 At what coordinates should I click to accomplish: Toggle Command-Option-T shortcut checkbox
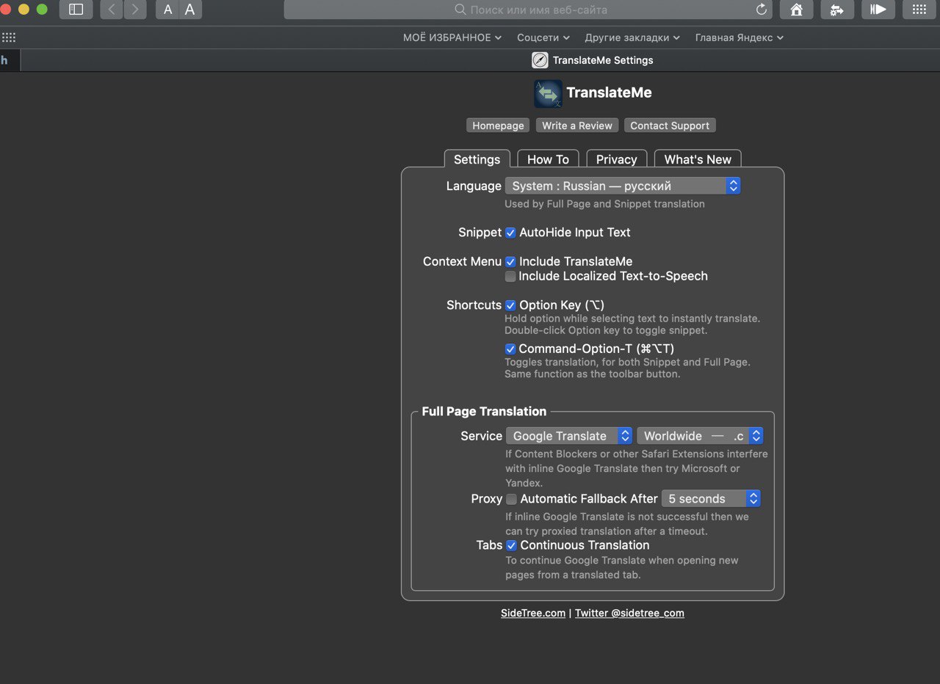point(510,349)
